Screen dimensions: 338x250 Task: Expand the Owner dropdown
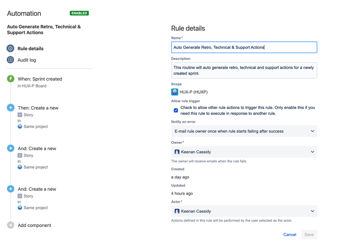coord(312,152)
